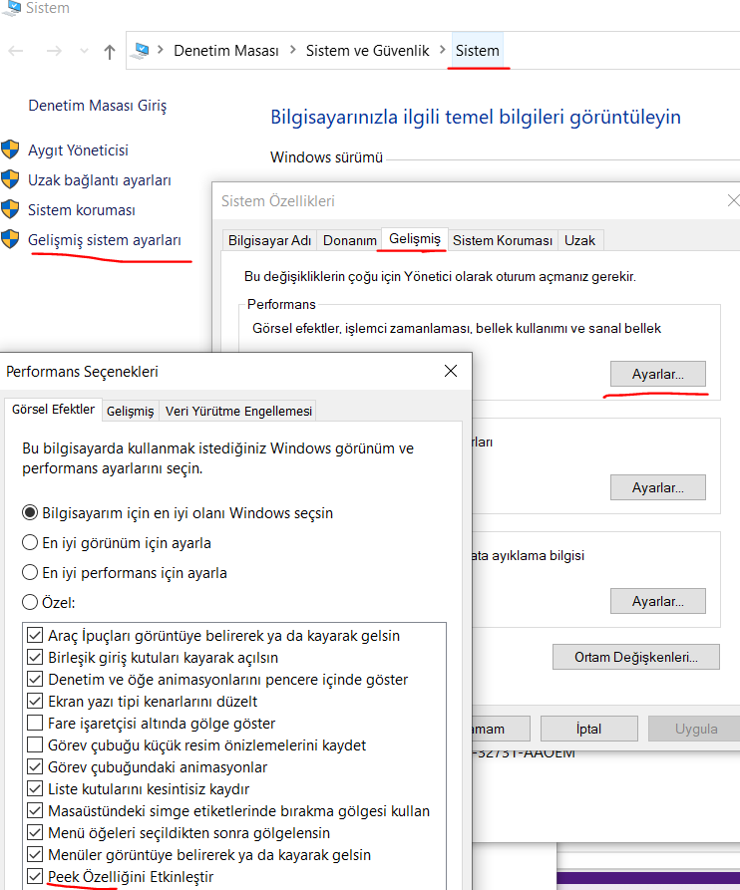Switch to Donanım tab
Screen dimensions: 740x890
(x=349, y=240)
